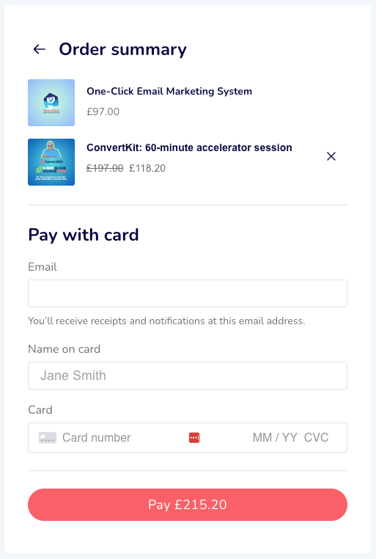
Task: Click the One-Click Email Marketing System title
Action: coord(169,91)
